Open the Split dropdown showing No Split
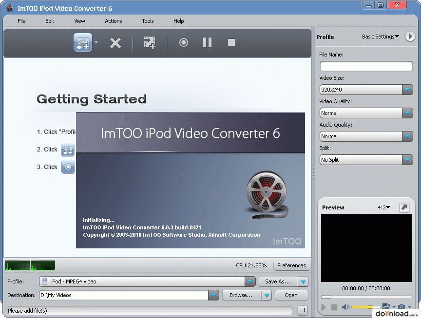The width and height of the screenshot is (421, 318). pyautogui.click(x=407, y=160)
